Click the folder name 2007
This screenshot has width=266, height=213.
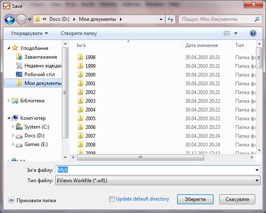[x=91, y=136]
